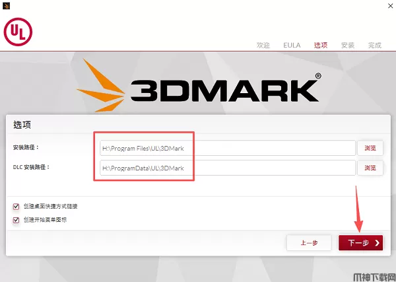Go to the 欢迎 step tab

263,45
